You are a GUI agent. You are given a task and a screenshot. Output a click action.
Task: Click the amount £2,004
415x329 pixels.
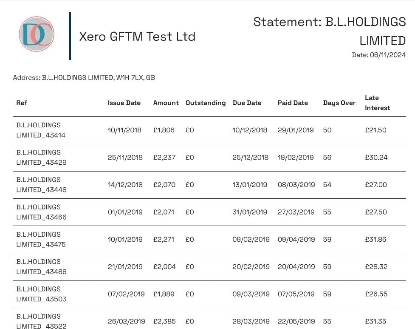[164, 267]
